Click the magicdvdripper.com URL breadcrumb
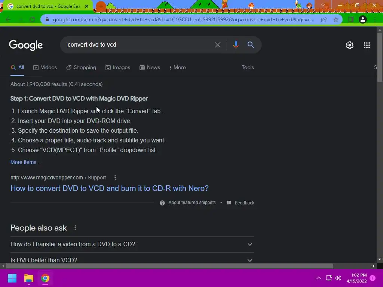The width and height of the screenshot is (383, 287). (x=58, y=178)
